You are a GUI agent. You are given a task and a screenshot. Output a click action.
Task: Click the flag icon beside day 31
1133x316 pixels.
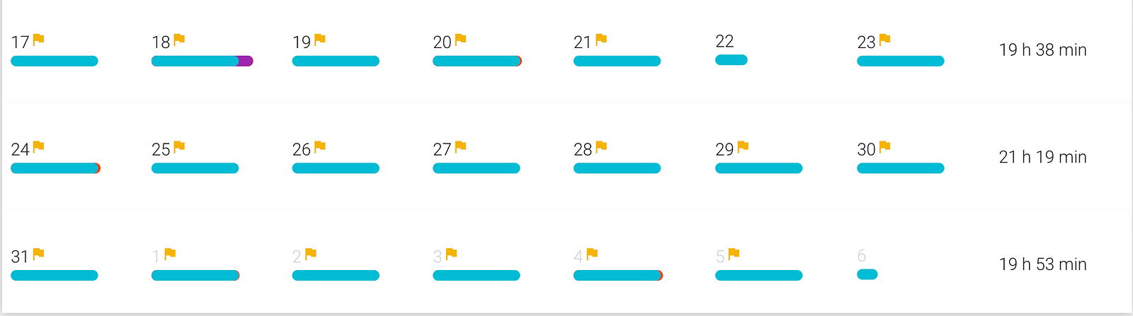[x=38, y=254]
